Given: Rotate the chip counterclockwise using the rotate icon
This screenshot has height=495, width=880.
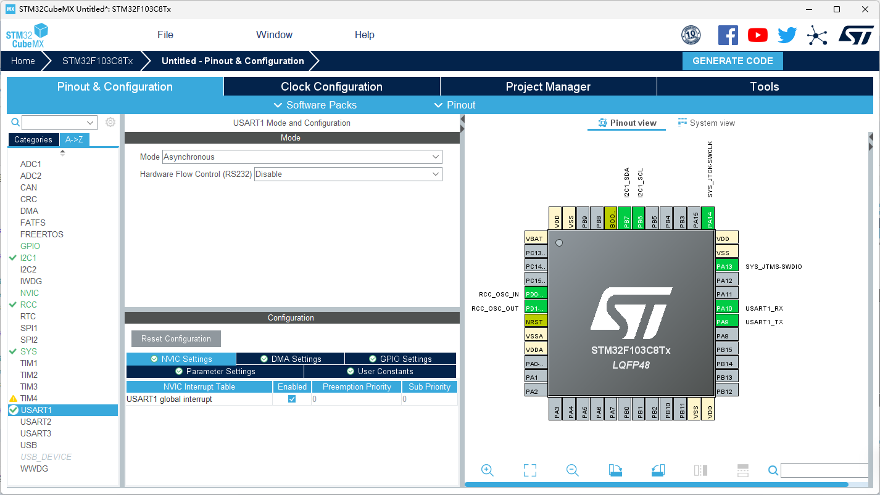Looking at the screenshot, I should tap(657, 470).
